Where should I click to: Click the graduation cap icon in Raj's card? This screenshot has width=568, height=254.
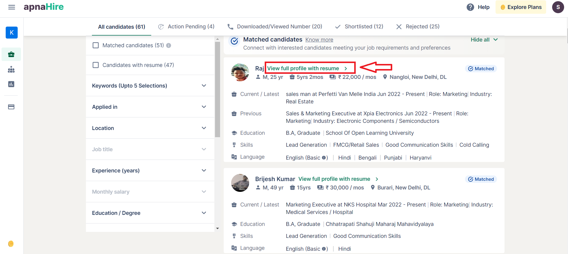point(234,133)
